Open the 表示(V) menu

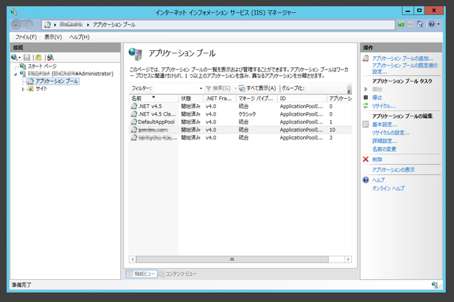[53, 37]
